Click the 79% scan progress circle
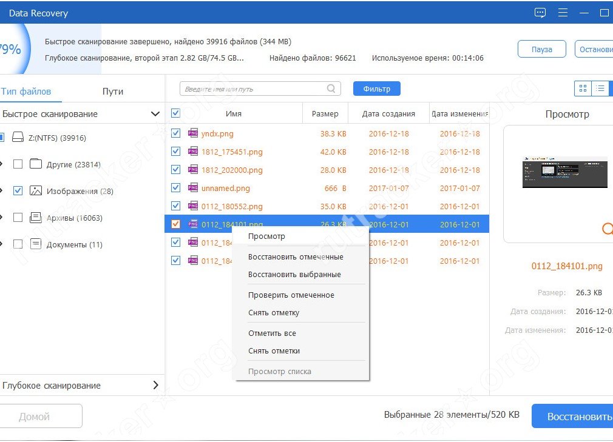The height and width of the screenshot is (442, 613). (14, 49)
